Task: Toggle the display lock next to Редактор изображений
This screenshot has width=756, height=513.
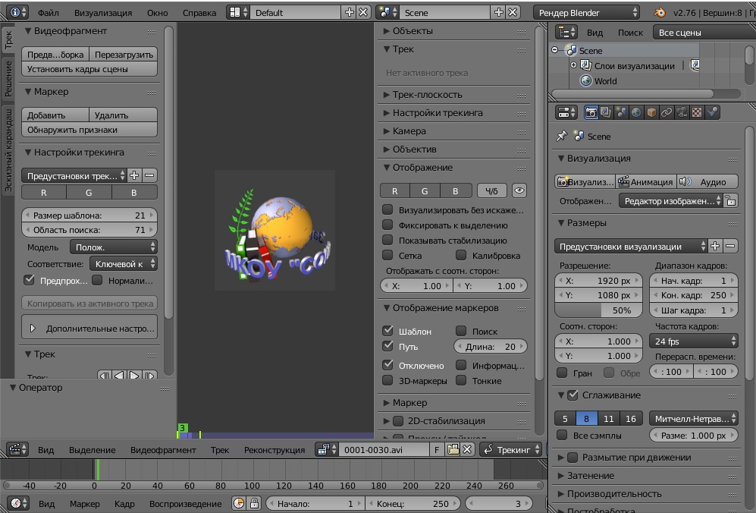Action: coord(731,201)
